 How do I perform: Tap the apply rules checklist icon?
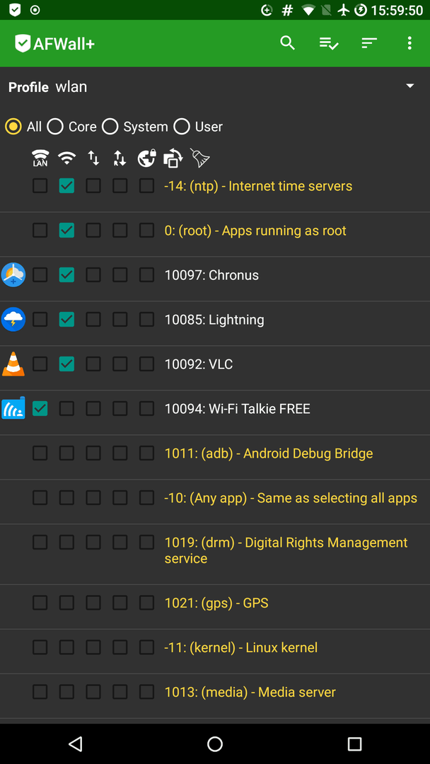329,43
